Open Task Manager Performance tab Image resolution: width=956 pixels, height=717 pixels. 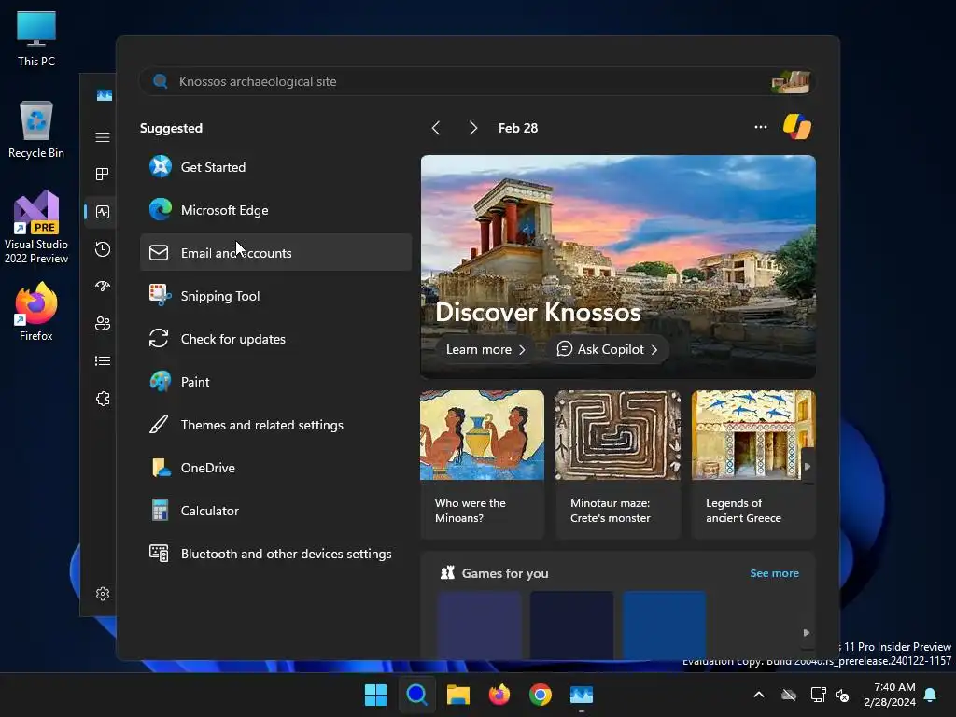click(103, 212)
